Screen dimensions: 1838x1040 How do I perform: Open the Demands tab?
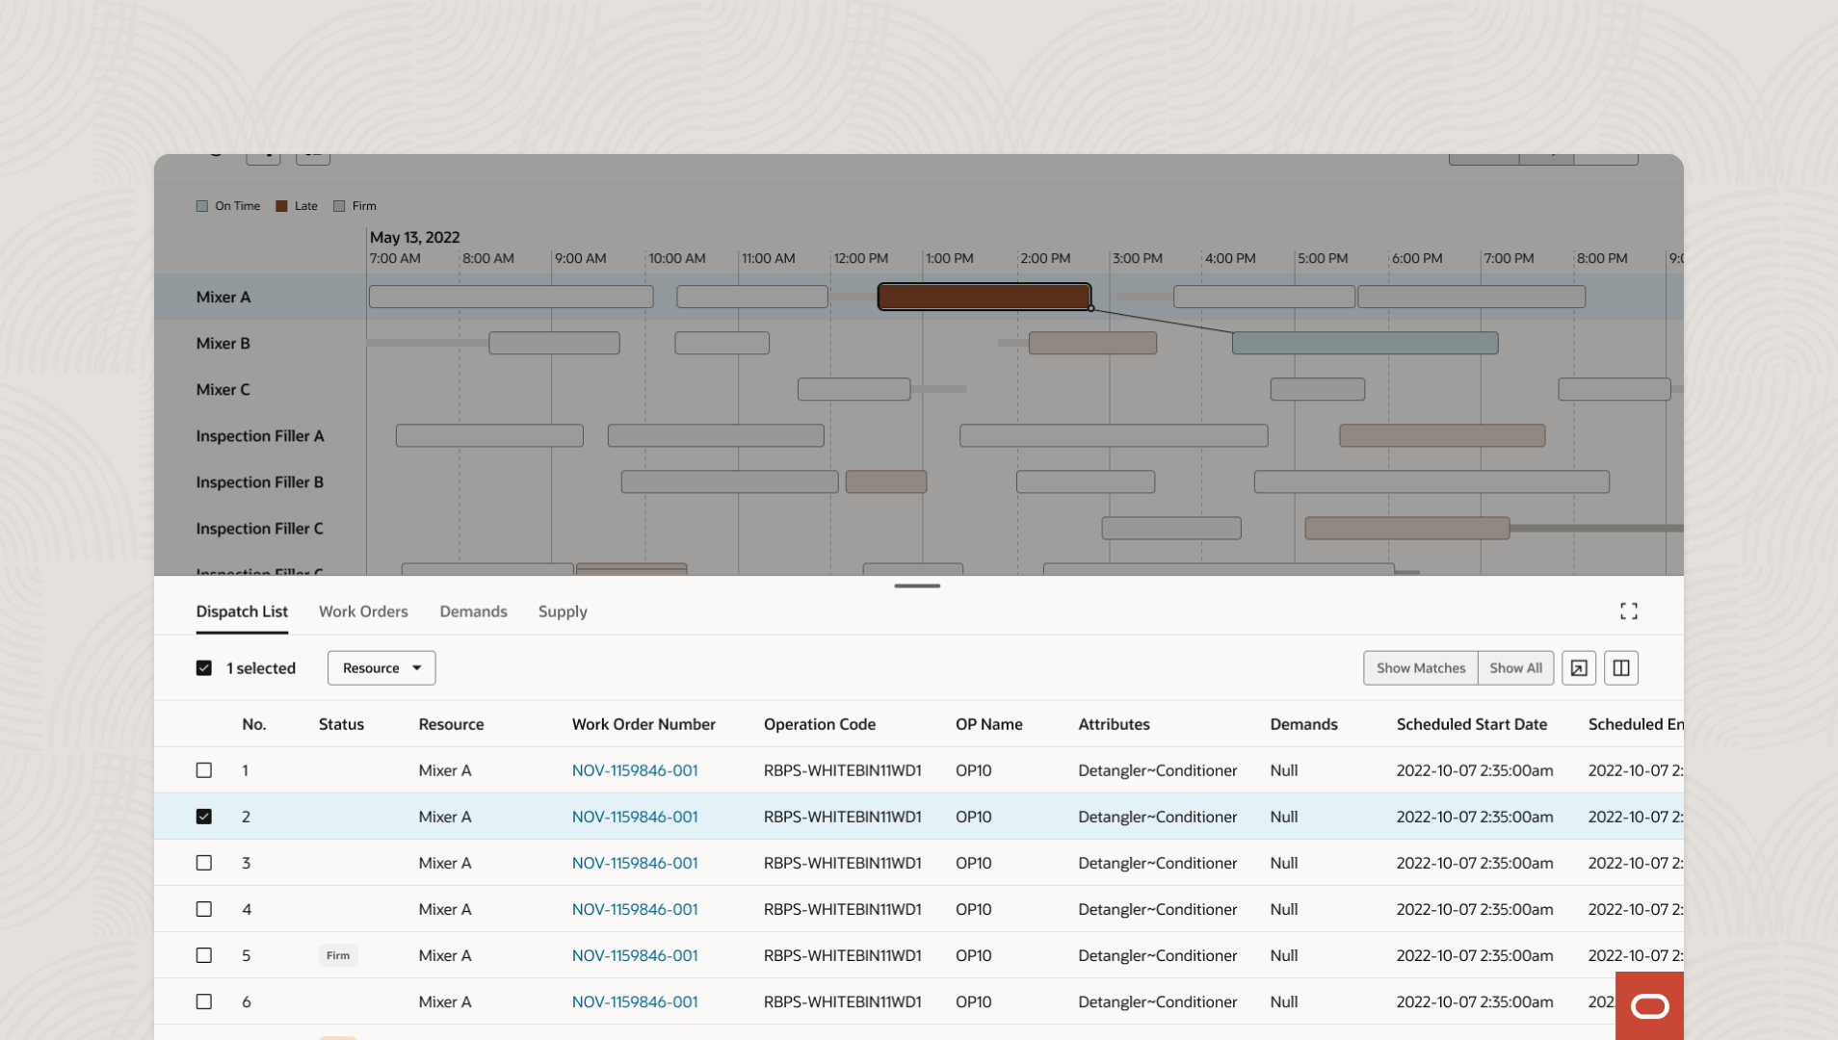click(x=473, y=611)
